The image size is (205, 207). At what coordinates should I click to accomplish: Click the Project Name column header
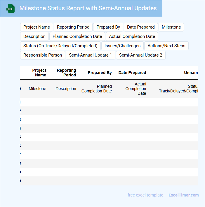pos(39,73)
